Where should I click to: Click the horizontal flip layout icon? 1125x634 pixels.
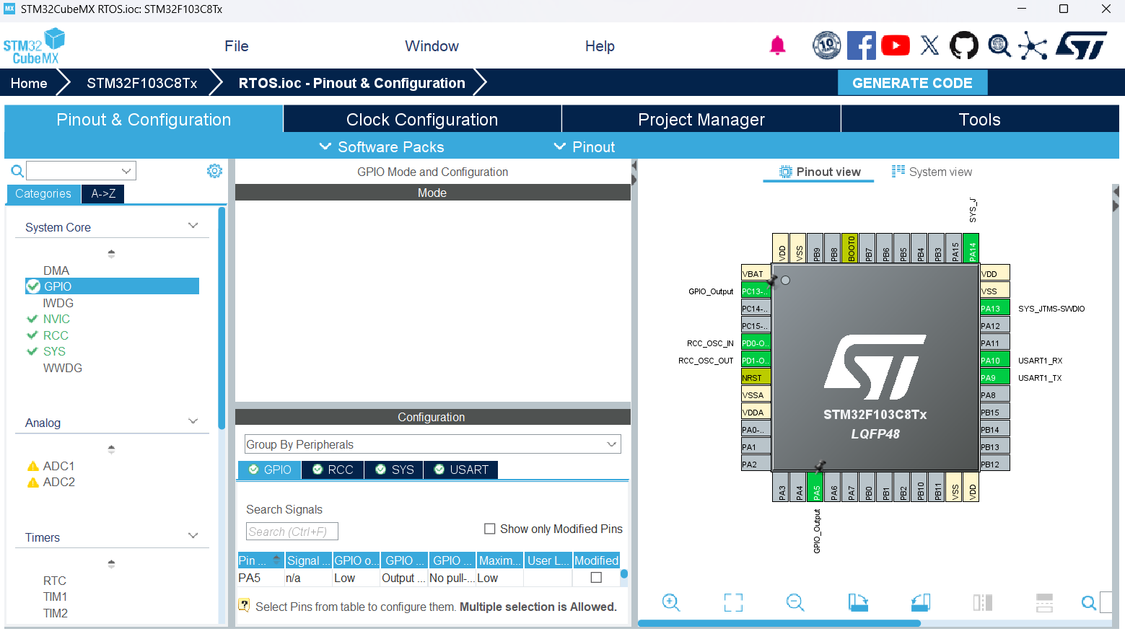[1044, 602]
